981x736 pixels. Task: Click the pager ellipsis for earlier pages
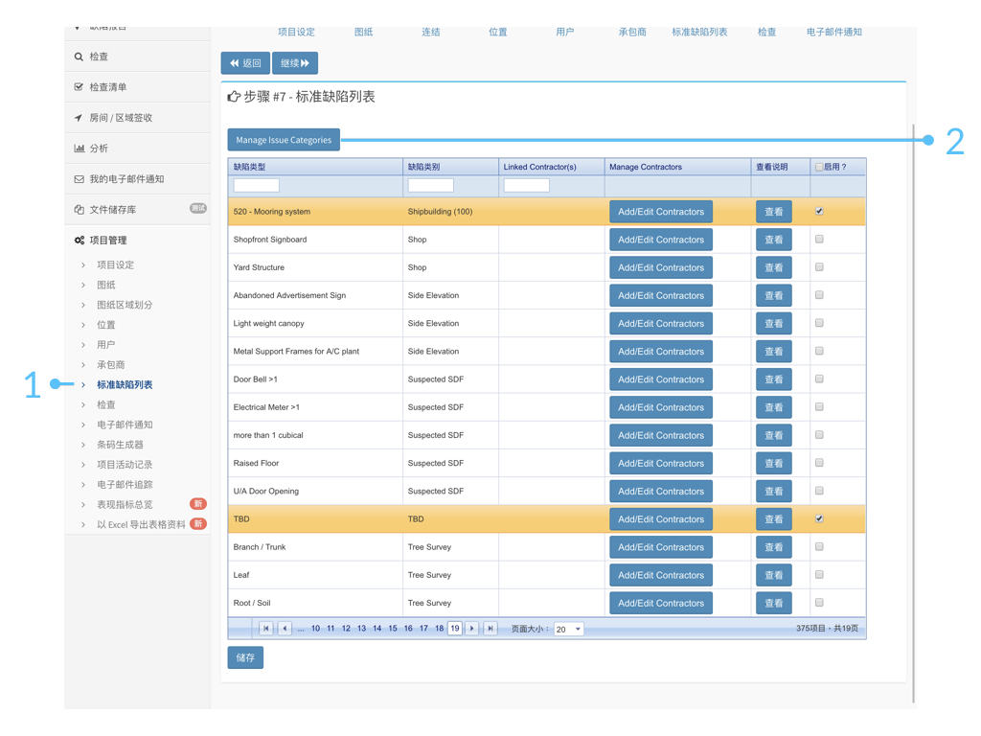click(x=301, y=629)
